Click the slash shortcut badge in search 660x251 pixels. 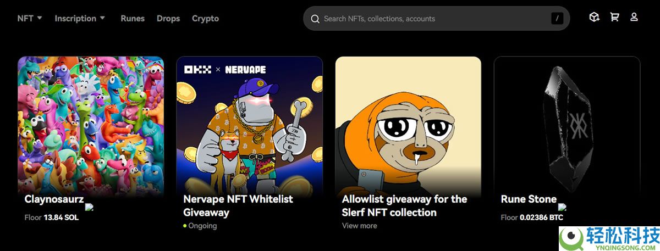(557, 19)
